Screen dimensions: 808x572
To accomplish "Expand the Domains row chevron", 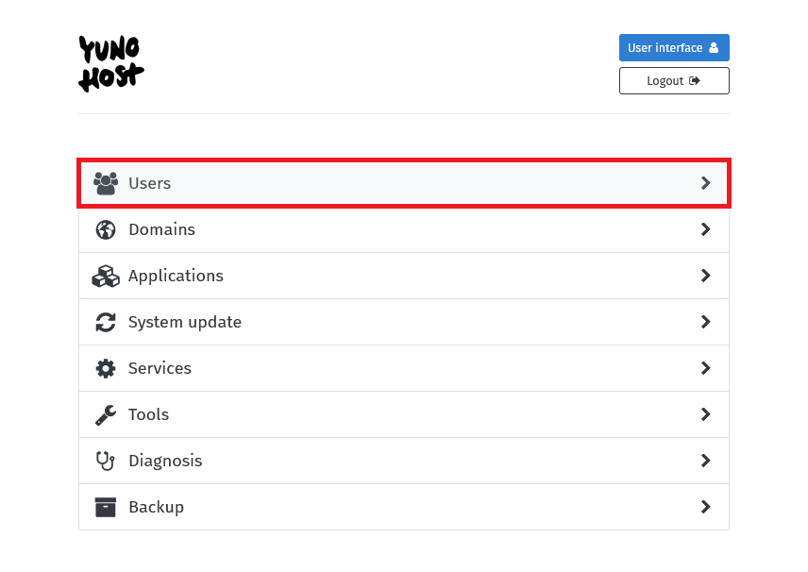I will pos(706,229).
